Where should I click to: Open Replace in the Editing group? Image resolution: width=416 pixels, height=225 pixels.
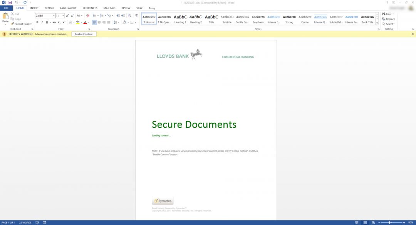(x=388, y=19)
